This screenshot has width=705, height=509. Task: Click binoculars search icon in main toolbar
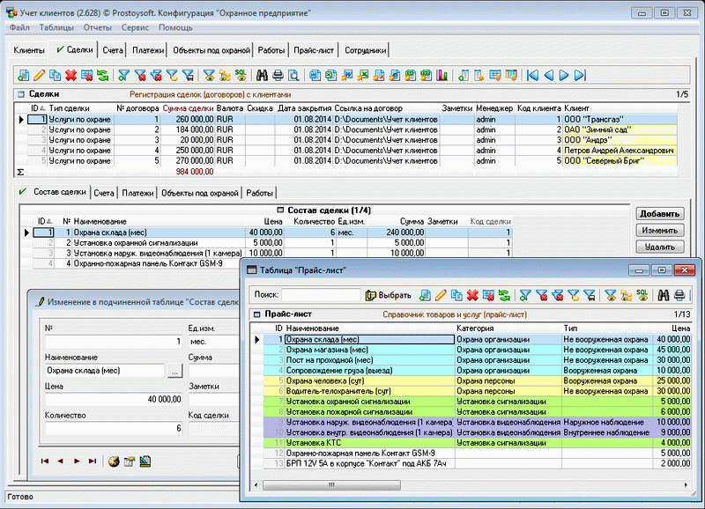pyautogui.click(x=261, y=75)
